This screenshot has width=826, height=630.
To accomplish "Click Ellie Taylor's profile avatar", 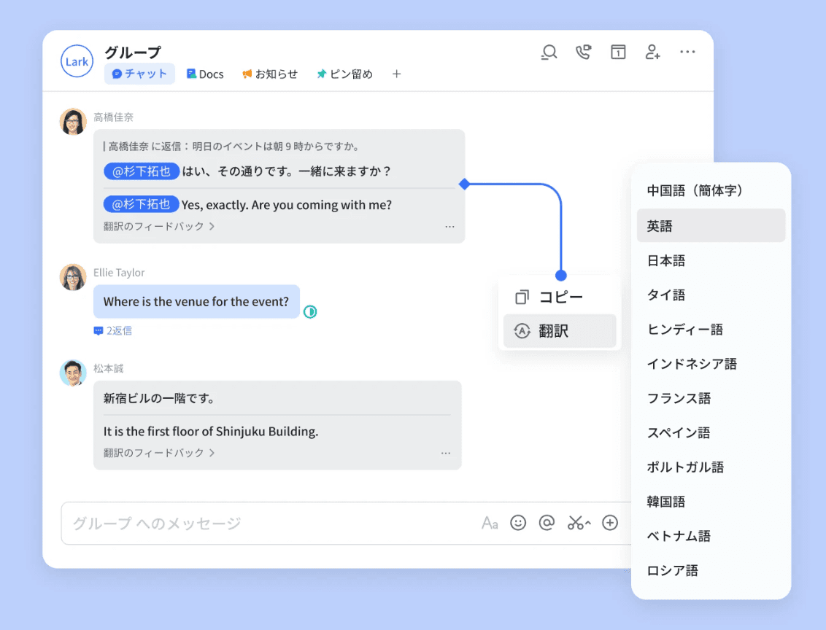I will tap(73, 277).
